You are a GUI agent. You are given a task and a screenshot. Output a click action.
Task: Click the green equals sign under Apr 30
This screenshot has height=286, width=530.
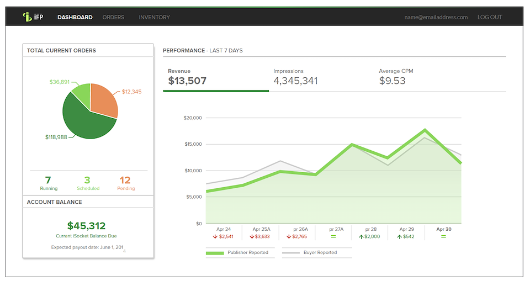pos(443,237)
